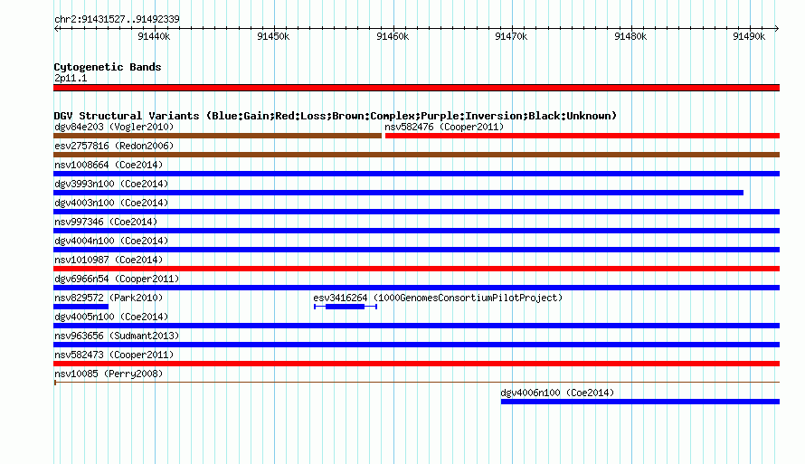Click the nsv963656 (Sudmant2013) blue bar
Image resolution: width=805 pixels, height=464 pixels.
pos(416,345)
